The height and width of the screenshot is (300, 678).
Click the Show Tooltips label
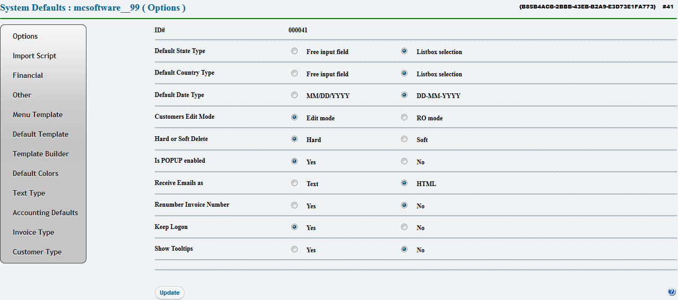174,249
